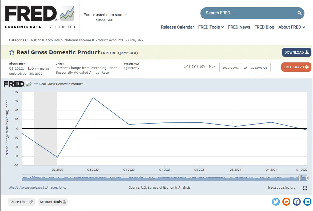Expand '(+ more)' observation details
The height and width of the screenshot is (211, 313).
click(x=42, y=69)
